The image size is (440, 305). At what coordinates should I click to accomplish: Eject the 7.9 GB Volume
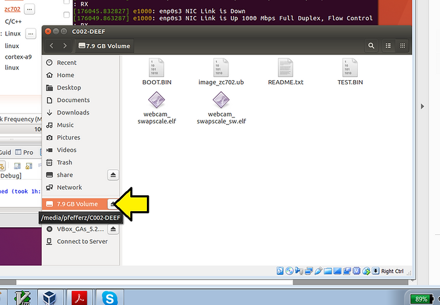tap(113, 204)
